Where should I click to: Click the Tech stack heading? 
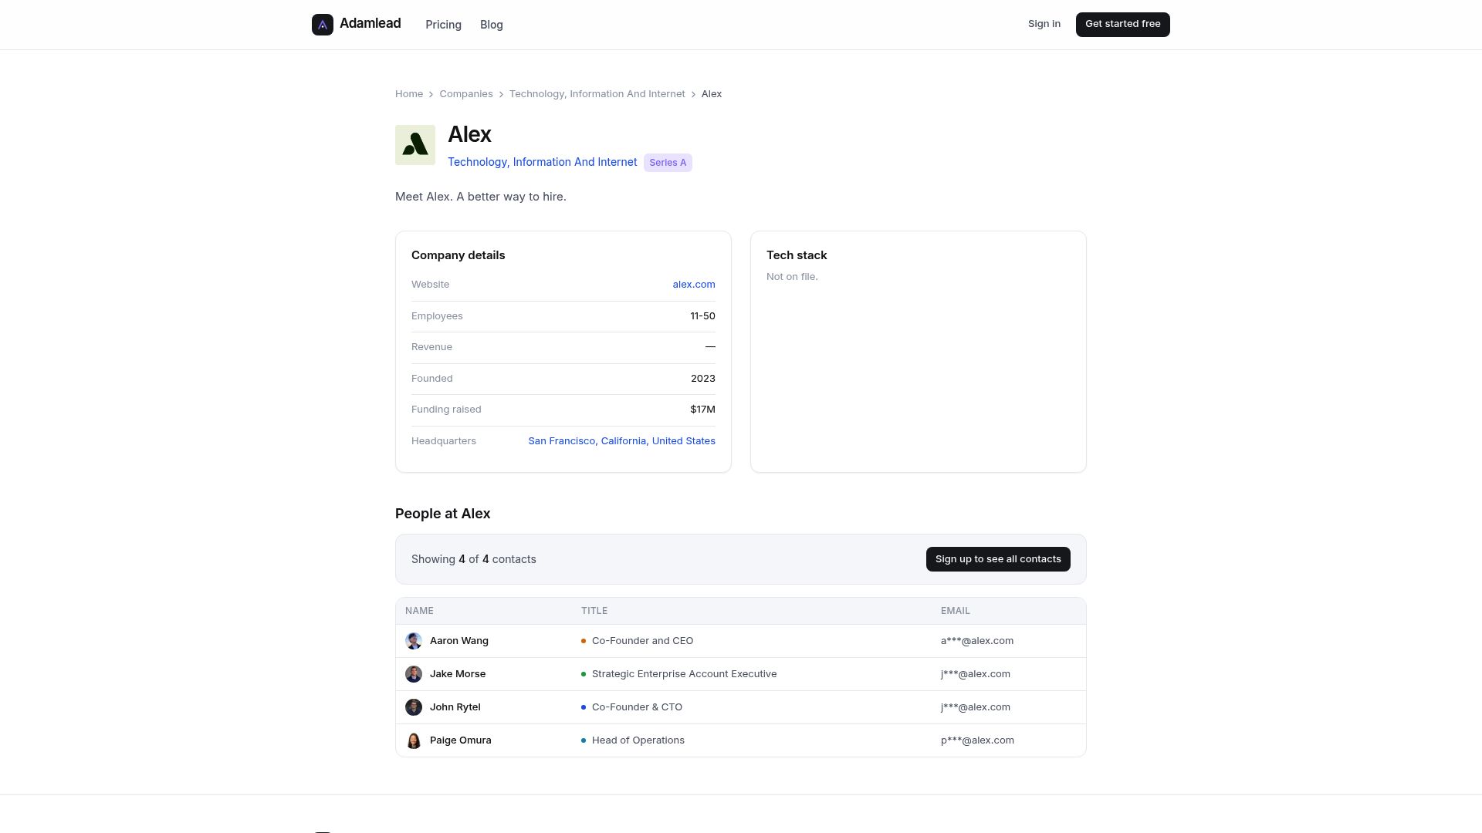click(x=797, y=255)
